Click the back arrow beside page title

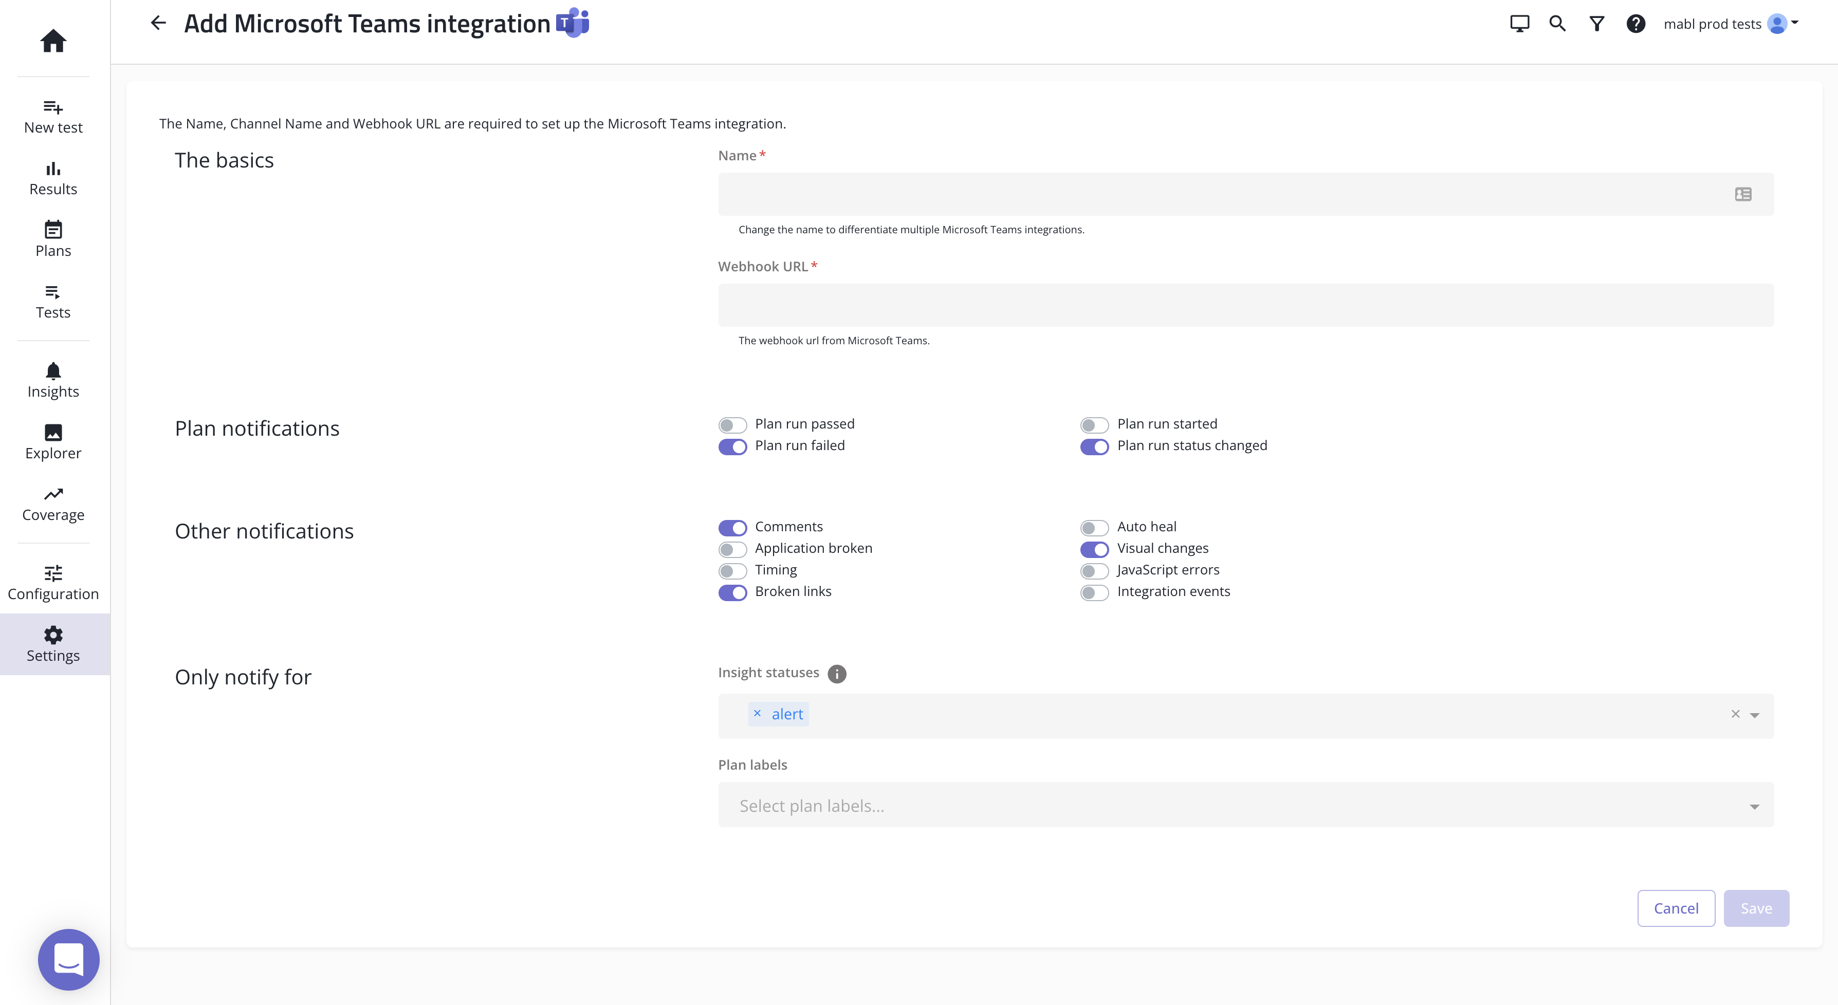[x=158, y=24]
